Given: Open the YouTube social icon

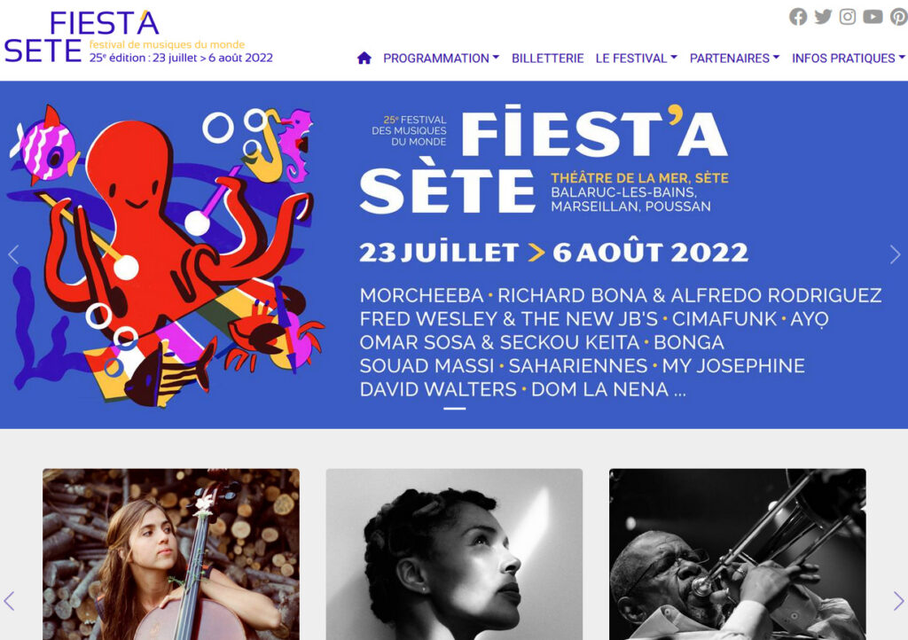Looking at the screenshot, I should (873, 17).
